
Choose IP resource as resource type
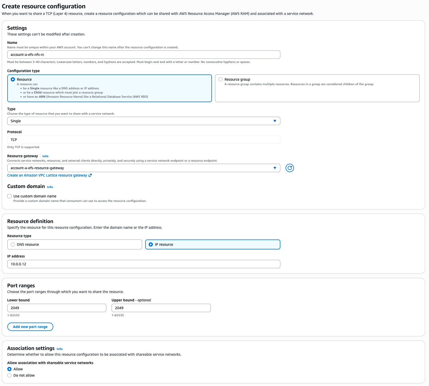(x=151, y=244)
